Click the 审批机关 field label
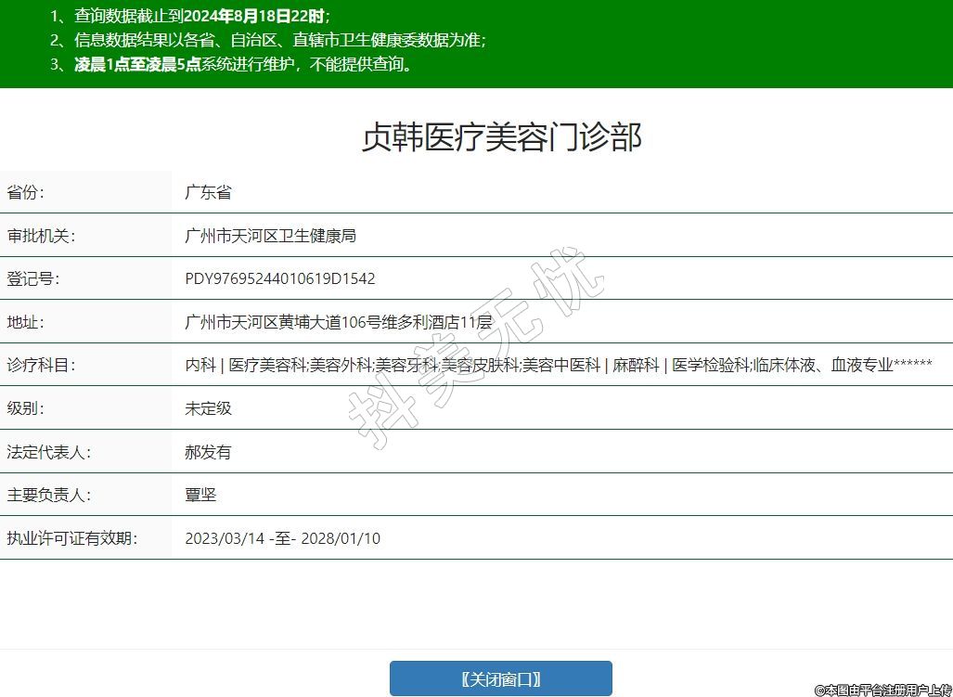This screenshot has width=953, height=697. point(40,236)
